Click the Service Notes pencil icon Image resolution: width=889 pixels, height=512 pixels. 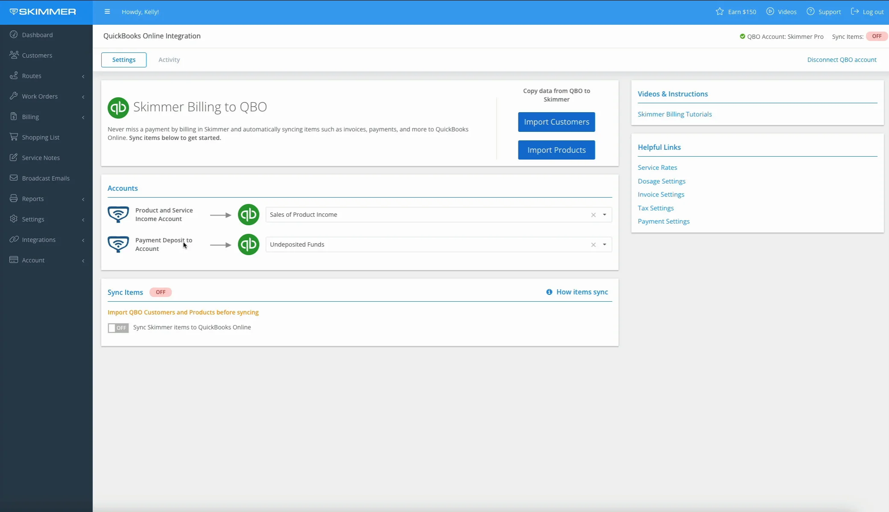(14, 157)
